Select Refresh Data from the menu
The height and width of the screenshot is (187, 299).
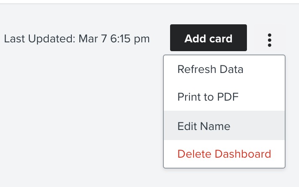(x=210, y=70)
